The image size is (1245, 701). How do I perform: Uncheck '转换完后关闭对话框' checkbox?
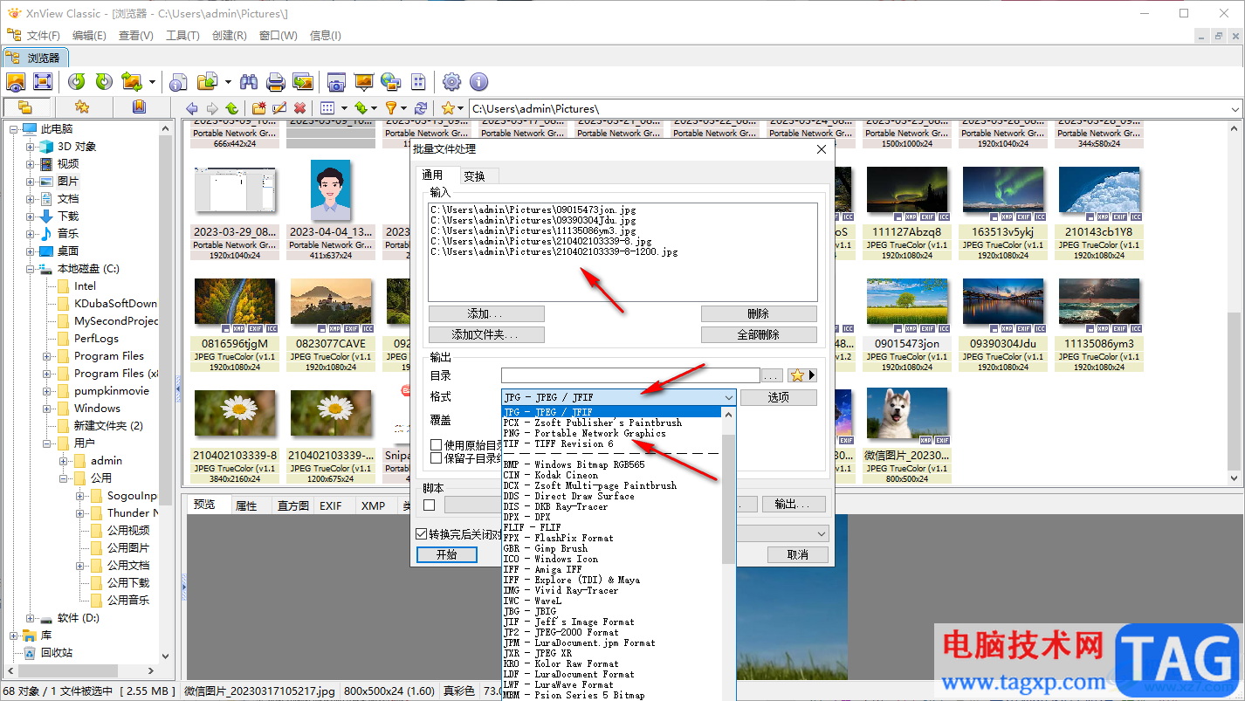(422, 533)
